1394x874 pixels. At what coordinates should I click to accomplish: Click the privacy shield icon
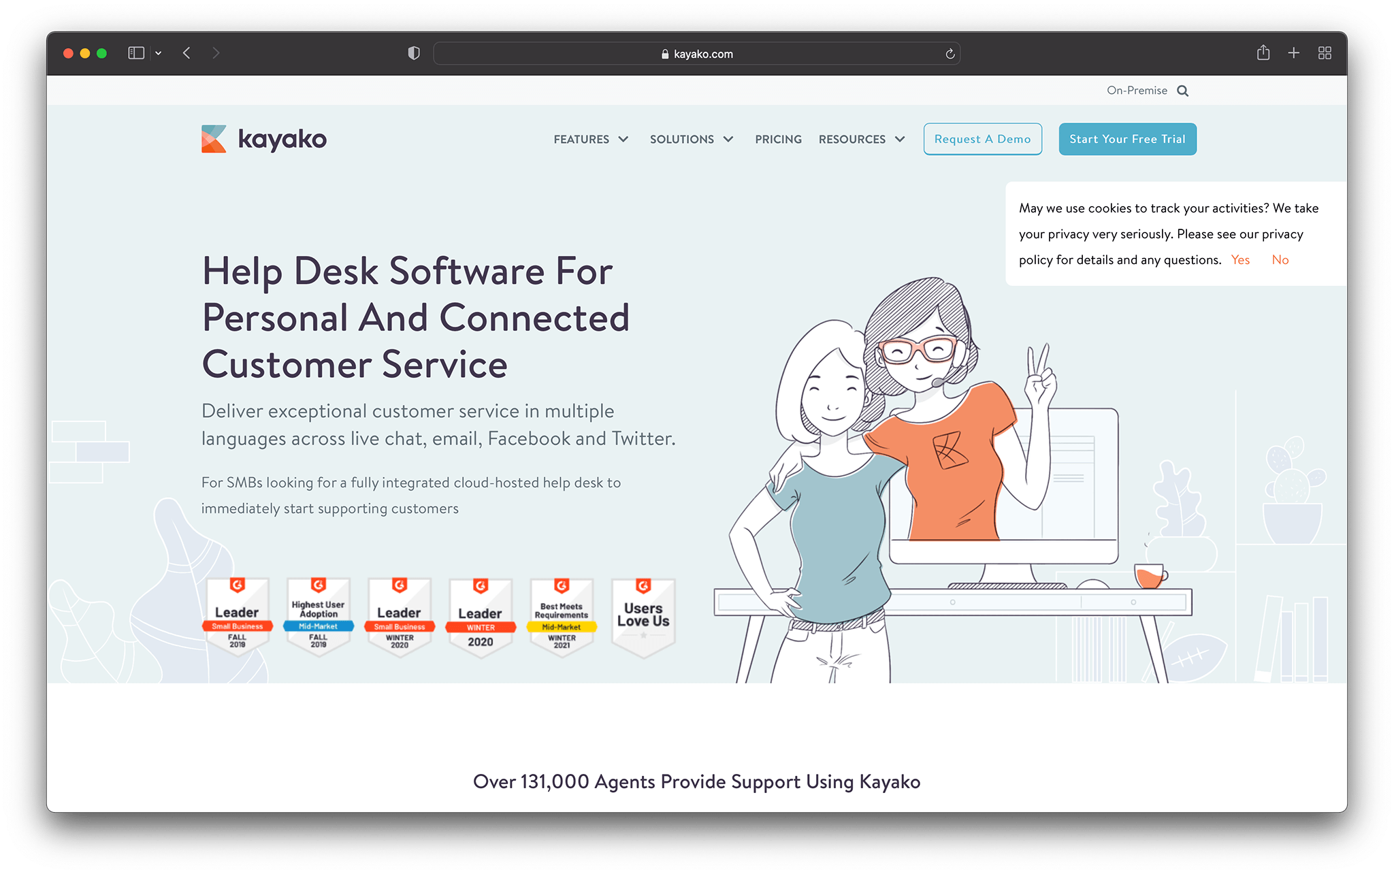[x=414, y=52]
